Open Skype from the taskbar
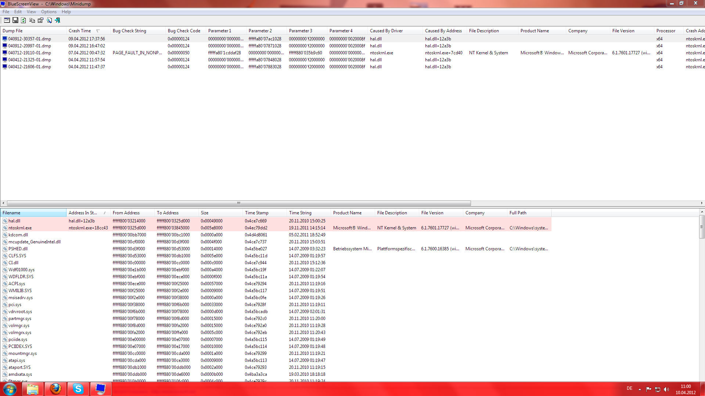 (x=78, y=389)
